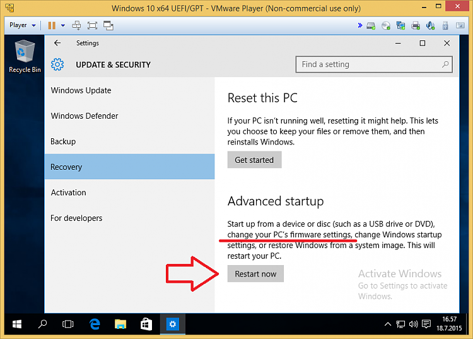Image resolution: width=473 pixels, height=339 pixels.
Task: Click the Update & Security gear icon
Action: click(57, 64)
